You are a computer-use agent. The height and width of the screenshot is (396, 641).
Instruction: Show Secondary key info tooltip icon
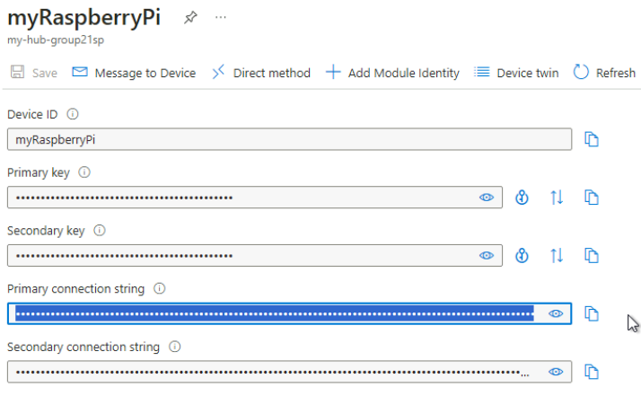[x=100, y=230]
